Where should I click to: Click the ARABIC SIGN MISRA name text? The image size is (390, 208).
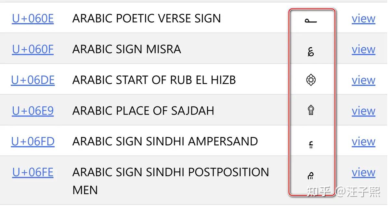pyautogui.click(x=127, y=49)
